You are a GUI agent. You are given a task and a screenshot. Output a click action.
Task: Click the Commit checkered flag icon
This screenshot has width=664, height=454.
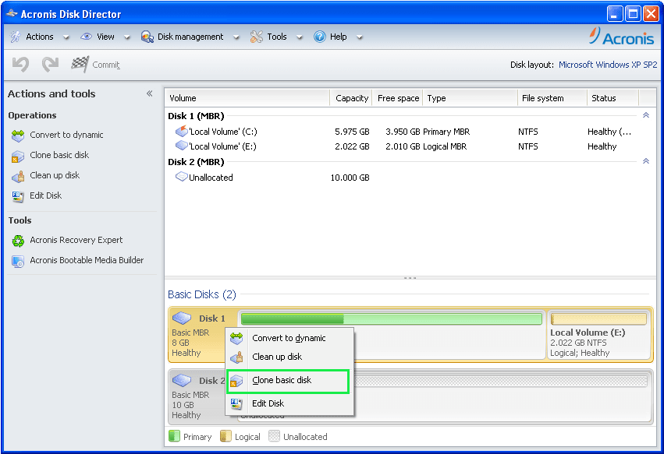click(x=80, y=65)
